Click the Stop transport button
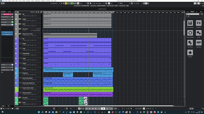Image resolution: width=204 pixels, height=114 pixels. [x=103, y=109]
